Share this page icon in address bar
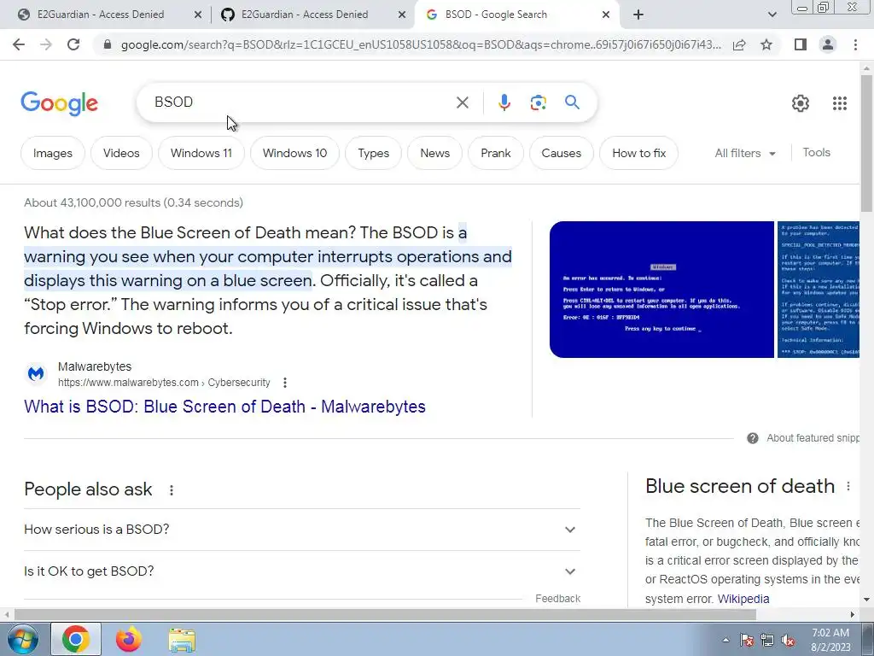Viewport: 874px width, 656px height. [739, 44]
